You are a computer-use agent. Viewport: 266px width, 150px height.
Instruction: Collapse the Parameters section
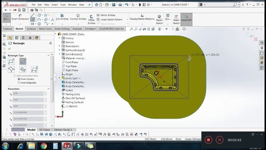click(48, 89)
